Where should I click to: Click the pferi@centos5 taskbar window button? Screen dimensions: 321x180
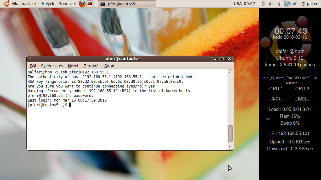click(127, 4)
